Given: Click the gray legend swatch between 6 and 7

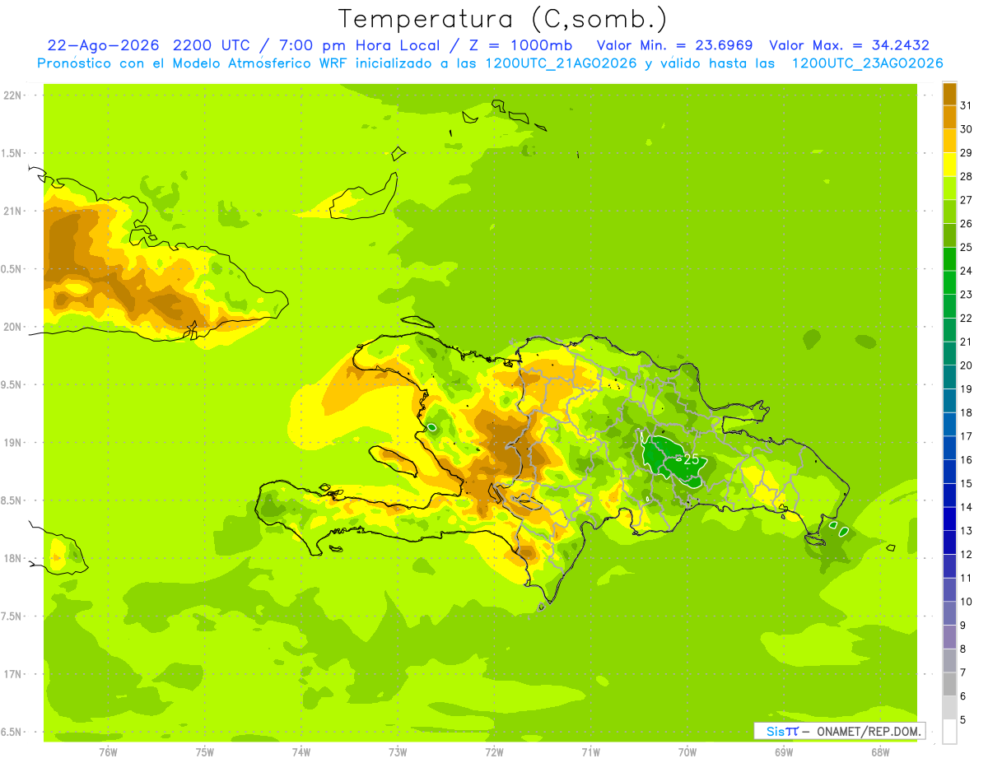Looking at the screenshot, I should point(949,684).
